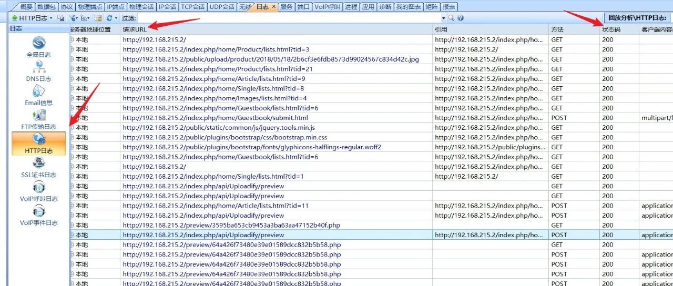Click inside the 过滤 filter input field
The height and width of the screenshot is (286, 673).
point(289,18)
